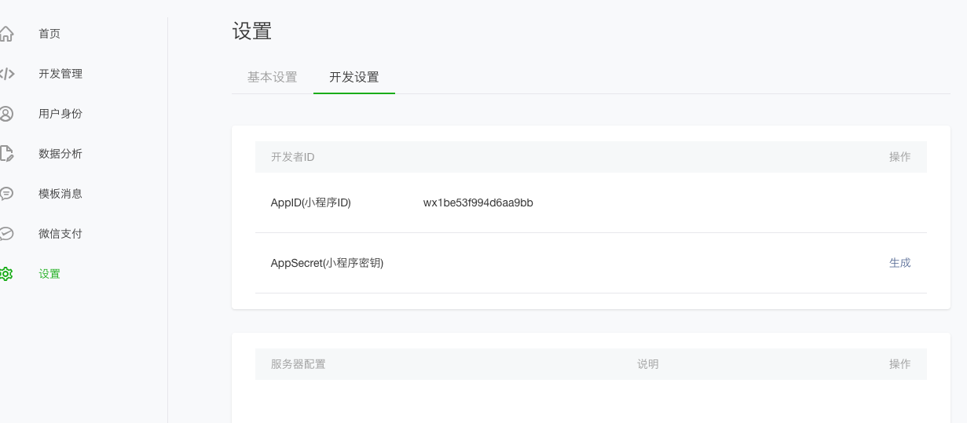This screenshot has height=423, width=967.
Task: Click the home icon in the sidebar
Action: 6,34
